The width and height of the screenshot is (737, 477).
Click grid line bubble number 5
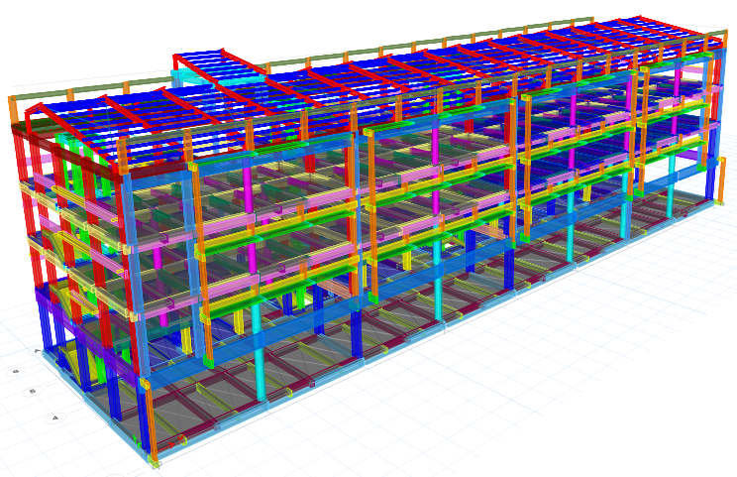[x=33, y=392]
